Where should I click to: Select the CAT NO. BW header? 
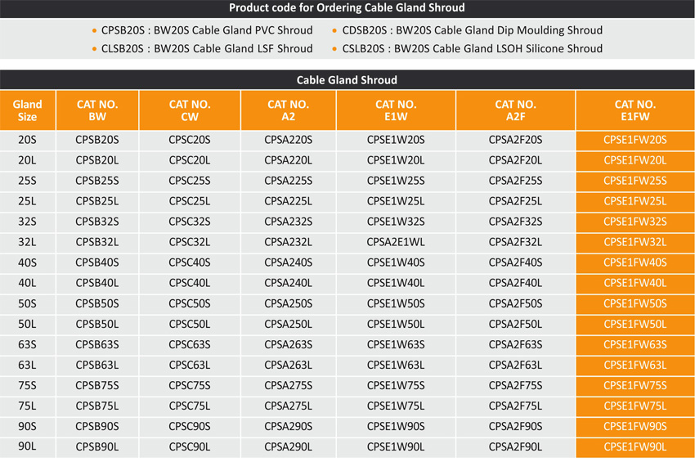(97, 110)
